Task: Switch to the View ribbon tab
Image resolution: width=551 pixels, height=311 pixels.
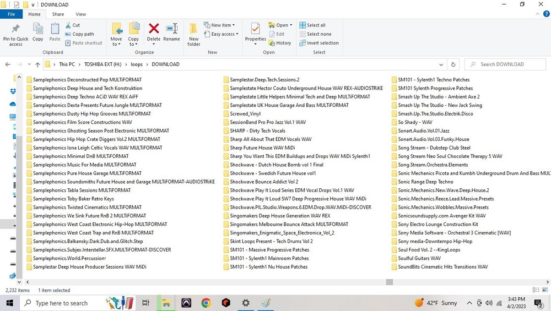Action: click(80, 14)
